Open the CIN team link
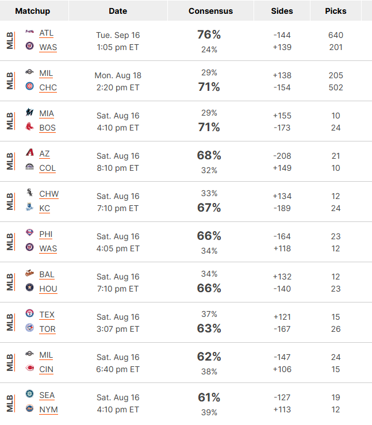This screenshot has height=425, width=372. pyautogui.click(x=47, y=369)
